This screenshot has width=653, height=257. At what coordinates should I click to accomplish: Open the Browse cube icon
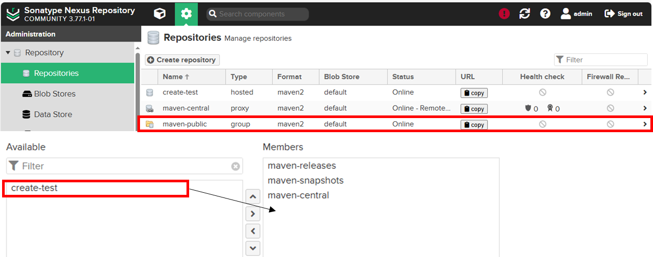(x=160, y=14)
